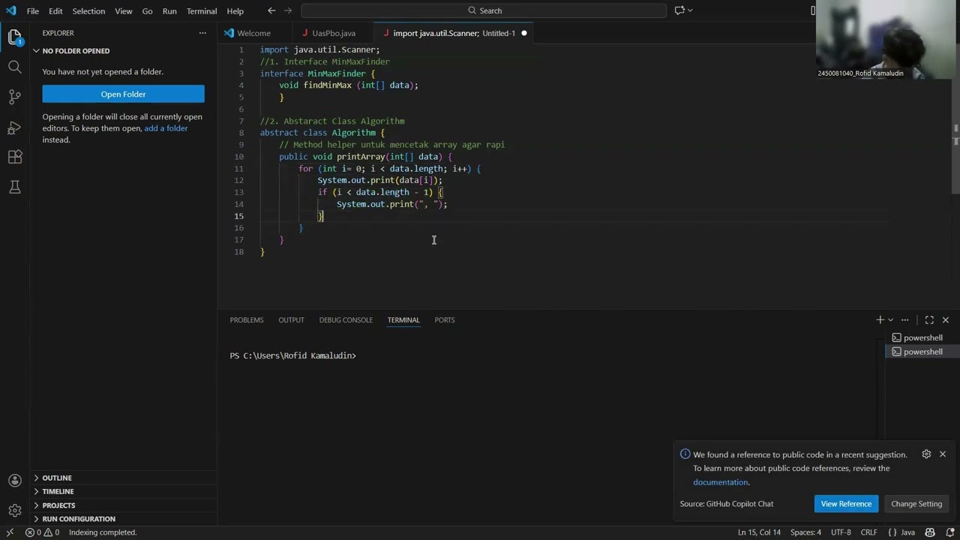Open the Run and Debug view

click(x=14, y=127)
